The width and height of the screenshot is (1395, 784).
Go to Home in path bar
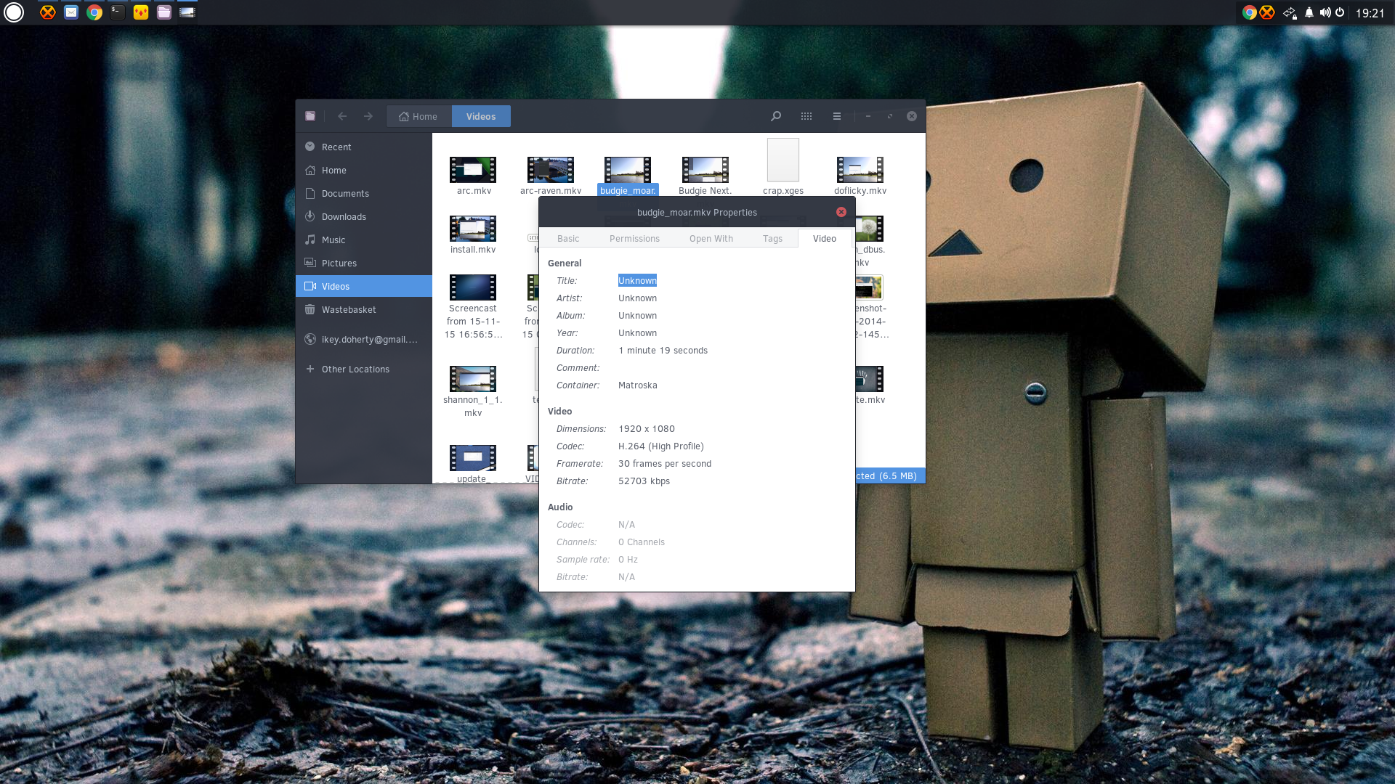(418, 116)
